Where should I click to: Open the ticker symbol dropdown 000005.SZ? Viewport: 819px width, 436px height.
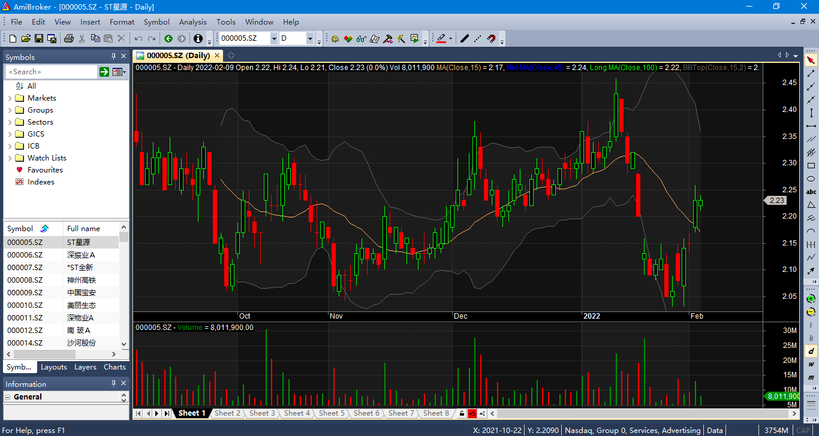click(274, 38)
